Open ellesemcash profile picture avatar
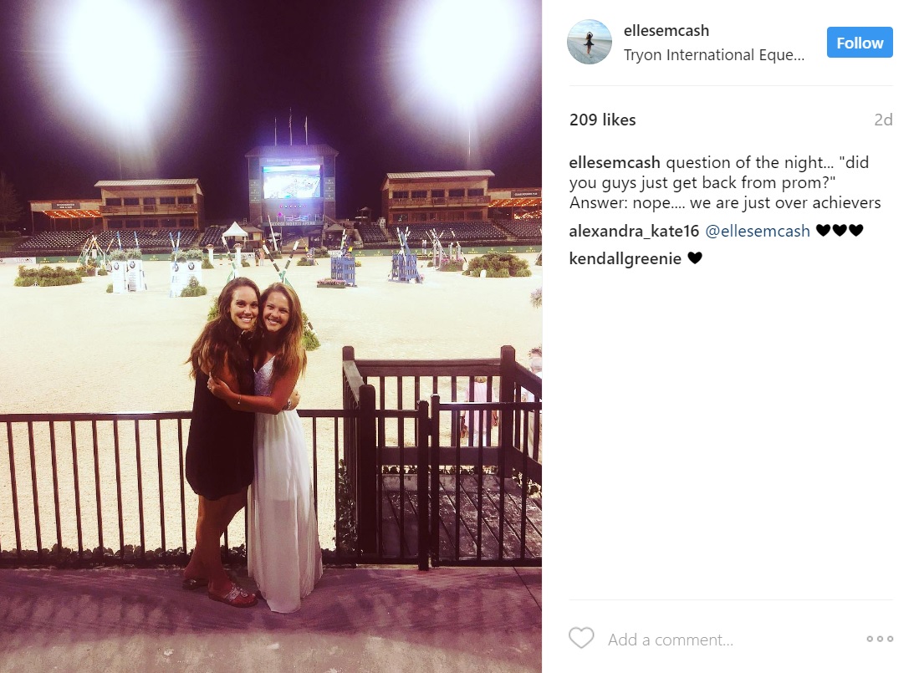The width and height of the screenshot is (919, 673). [x=589, y=42]
